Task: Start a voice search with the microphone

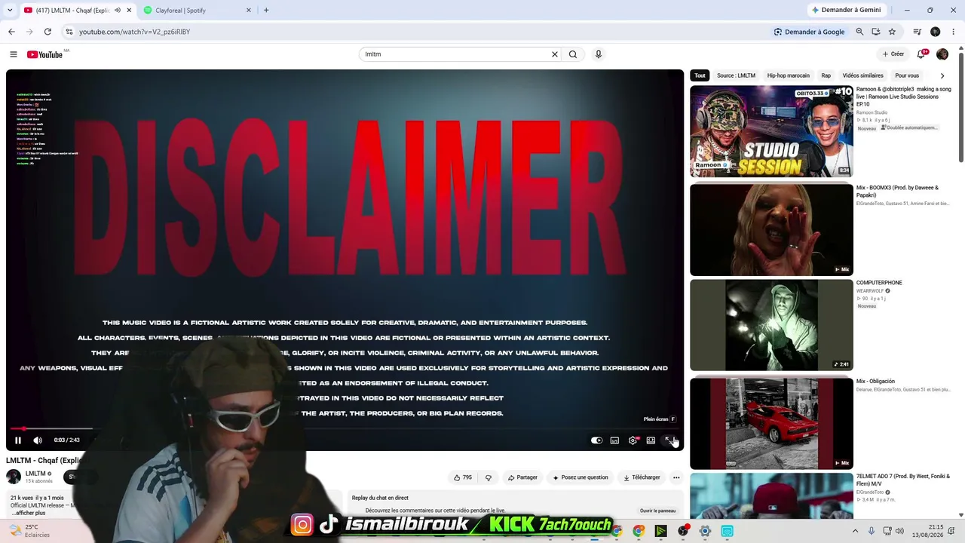Action: 599,54
